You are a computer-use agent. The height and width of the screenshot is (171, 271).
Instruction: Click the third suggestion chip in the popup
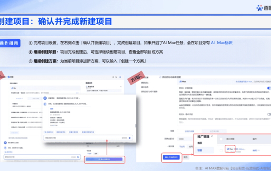click(x=74, y=132)
